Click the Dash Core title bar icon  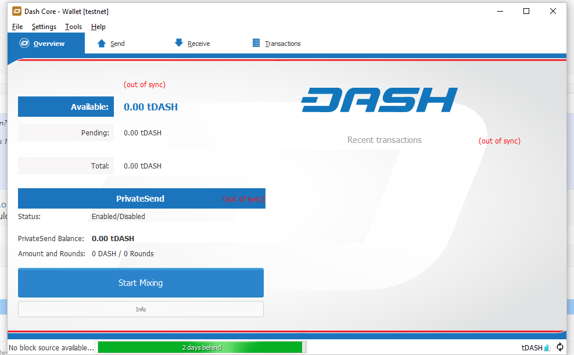16,12
